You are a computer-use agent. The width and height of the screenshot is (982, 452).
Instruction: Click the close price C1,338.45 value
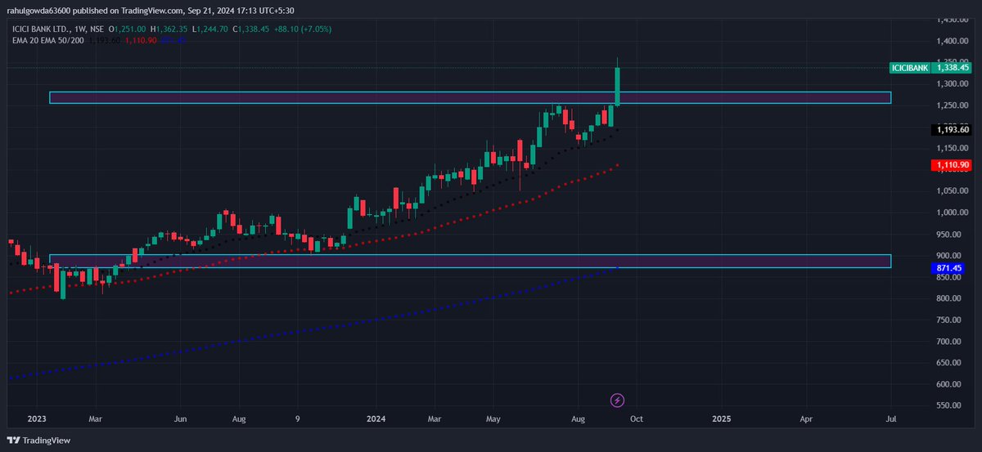(252, 29)
